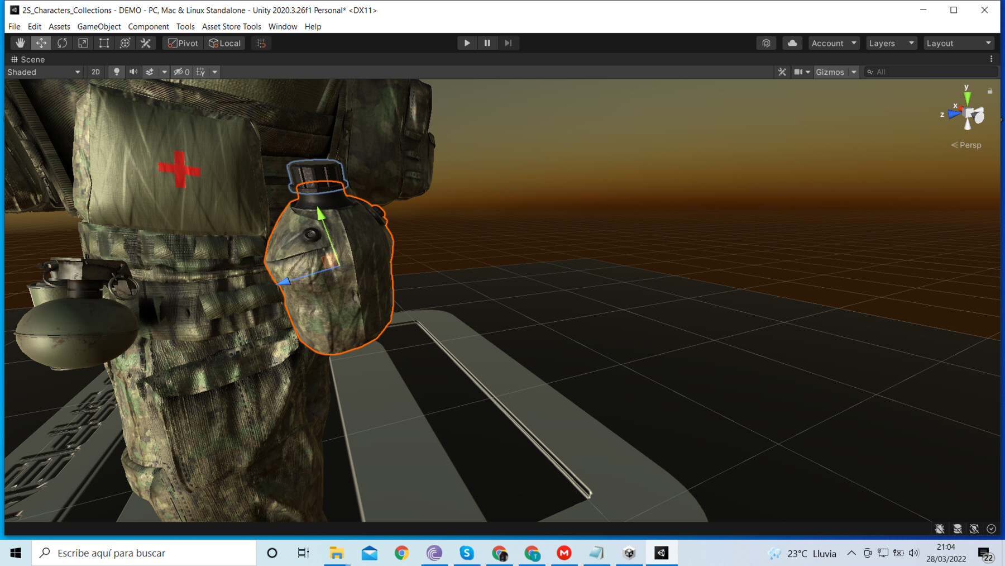
Task: Toggle Pivot/Center handle position
Action: pos(183,43)
